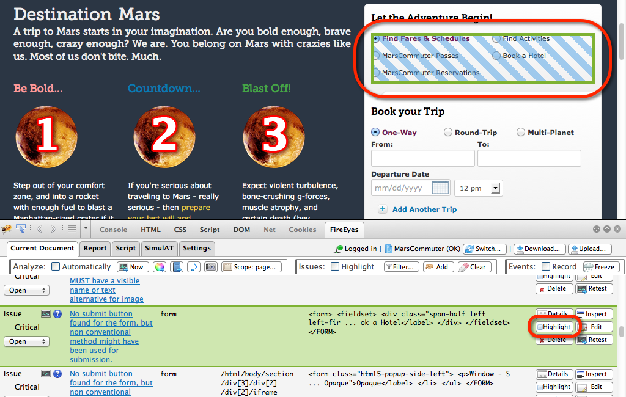The width and height of the screenshot is (626, 397).
Task: Go forward with the right chevron icon
Action: [x=54, y=229]
